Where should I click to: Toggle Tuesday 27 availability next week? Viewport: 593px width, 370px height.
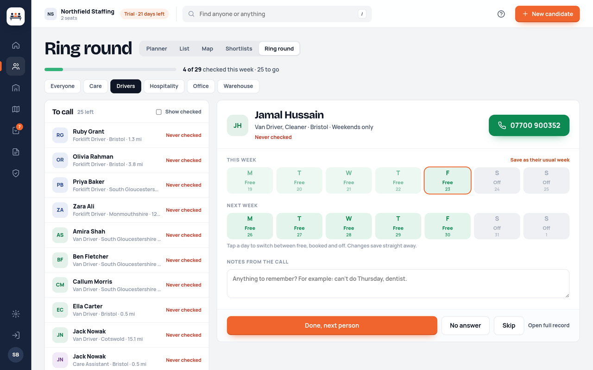click(x=299, y=226)
